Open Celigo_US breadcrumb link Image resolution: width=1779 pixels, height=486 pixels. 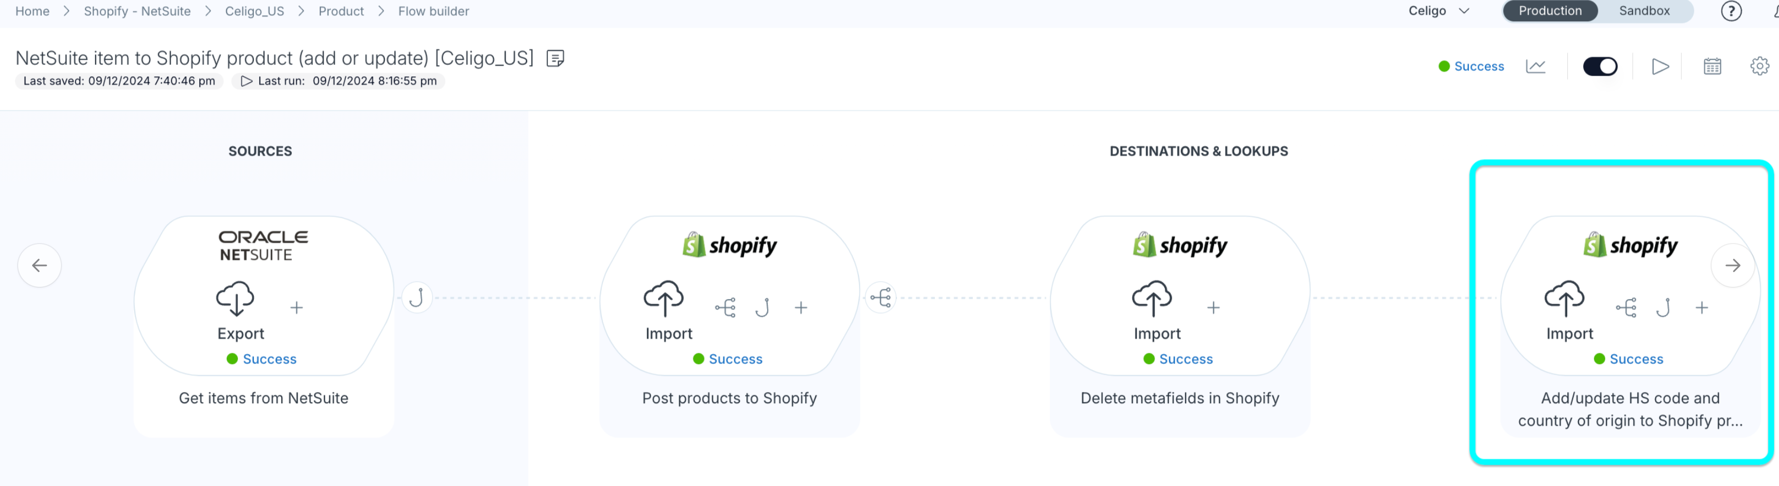point(254,11)
